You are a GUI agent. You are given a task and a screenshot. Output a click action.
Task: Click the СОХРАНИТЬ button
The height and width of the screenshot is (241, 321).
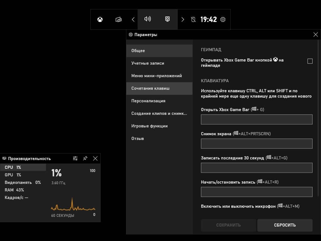(x=228, y=225)
